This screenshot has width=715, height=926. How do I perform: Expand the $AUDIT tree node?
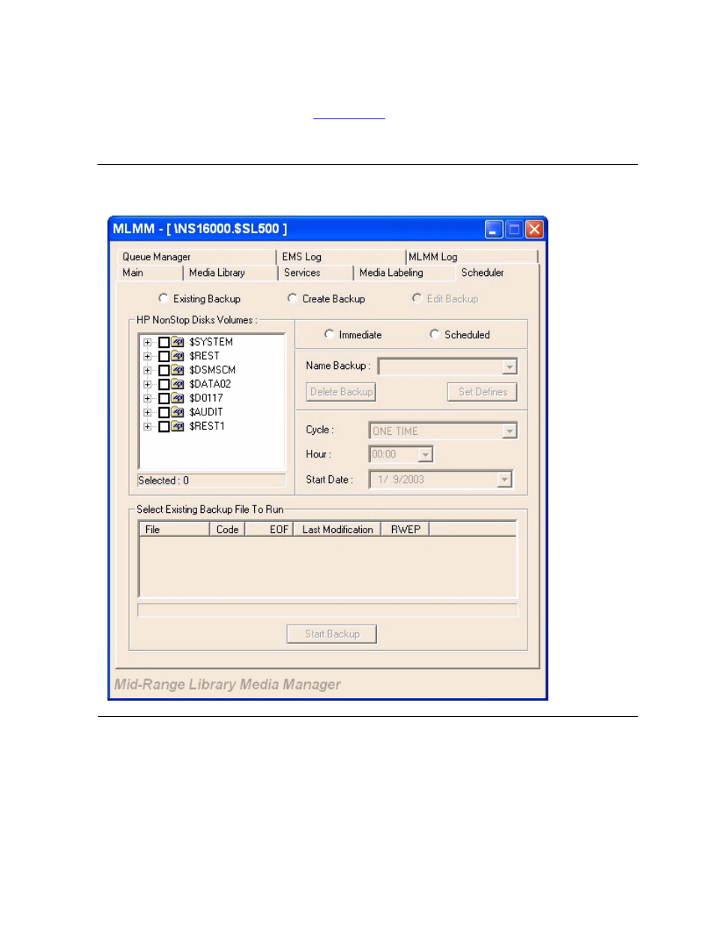pyautogui.click(x=148, y=412)
